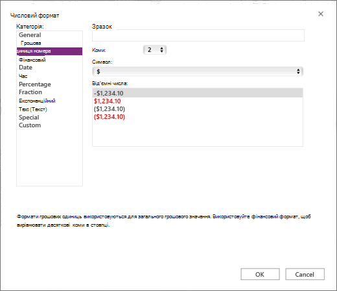This screenshot has height=291, width=337.
Task: Pick the Fraction category
Action: [30, 92]
